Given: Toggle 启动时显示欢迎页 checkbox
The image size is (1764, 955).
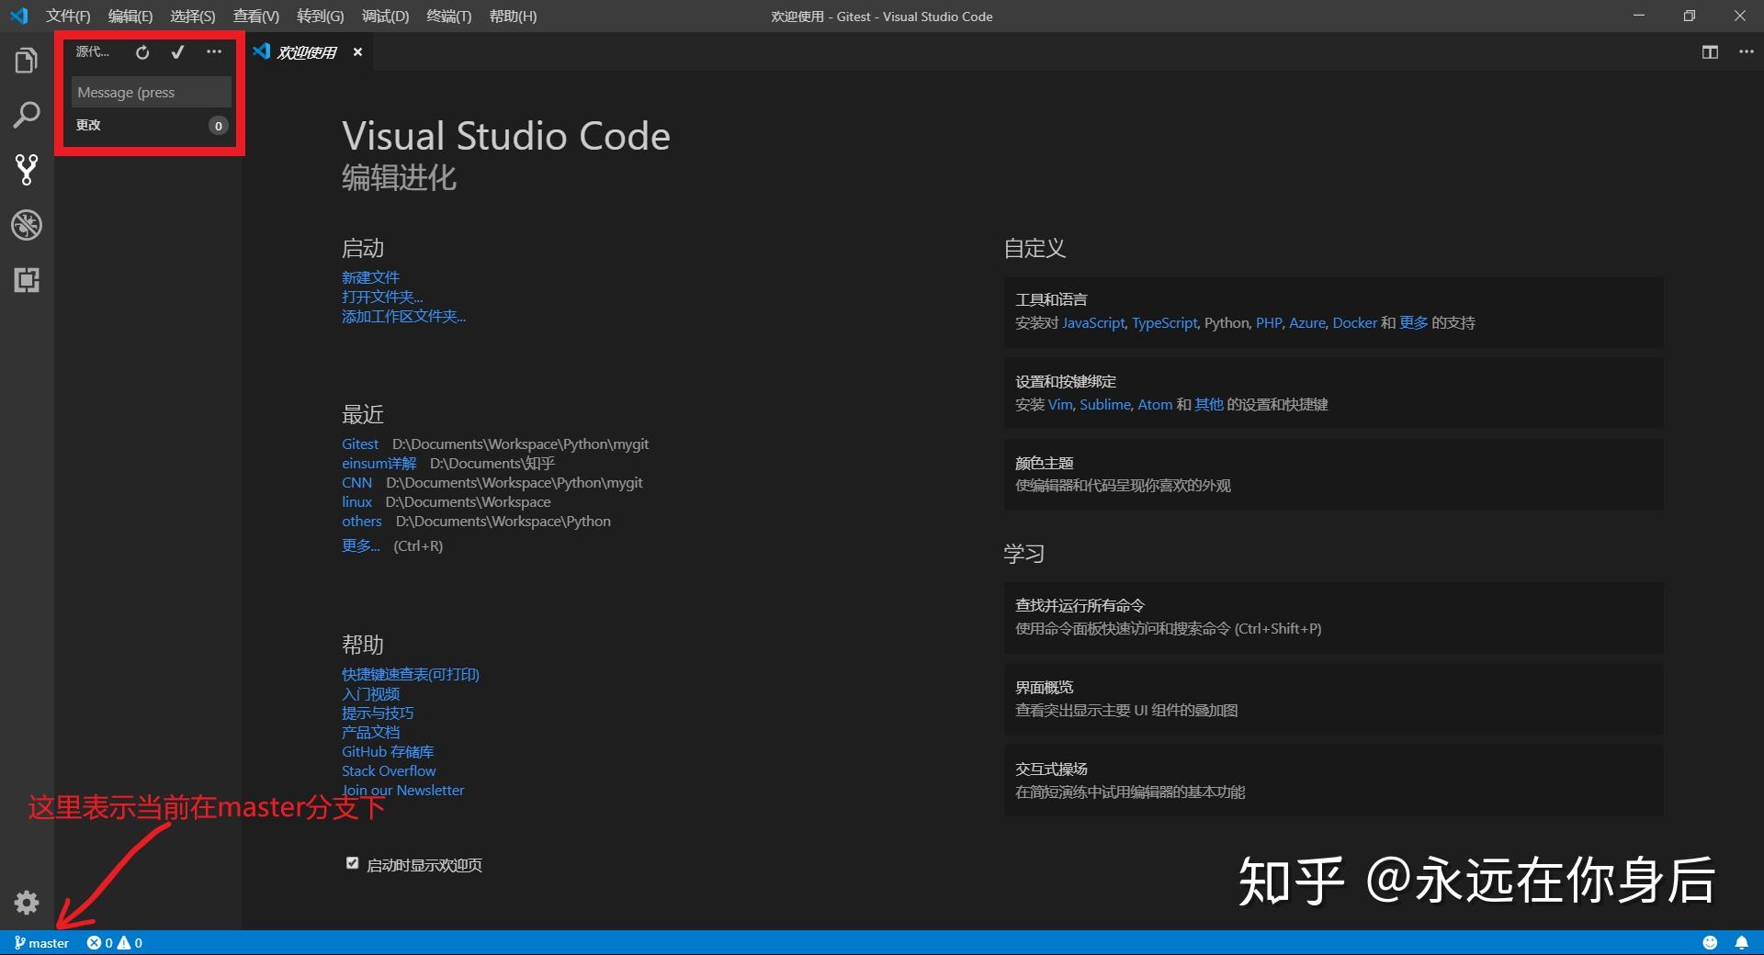Looking at the screenshot, I should coord(352,863).
